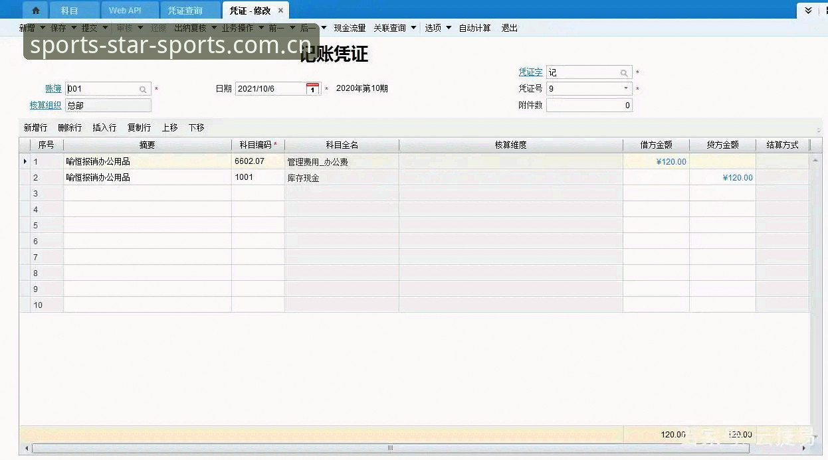Click the 关联查询 toolbar button
The image size is (828, 460).
[x=389, y=28]
